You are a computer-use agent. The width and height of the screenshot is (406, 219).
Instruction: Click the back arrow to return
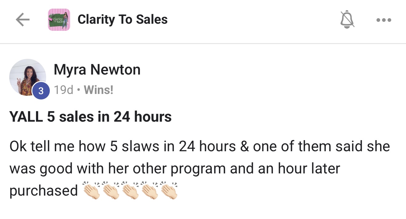tap(22, 19)
